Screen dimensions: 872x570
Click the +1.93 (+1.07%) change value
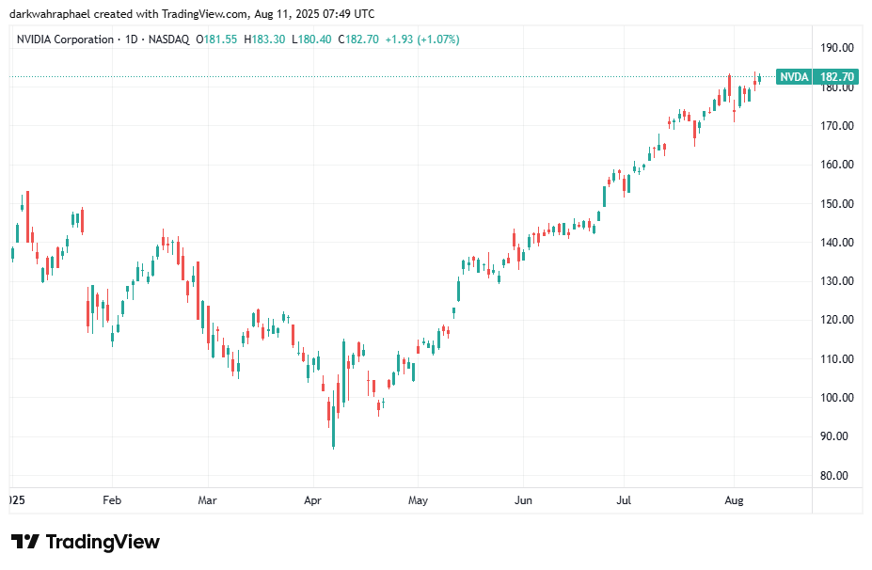(422, 40)
